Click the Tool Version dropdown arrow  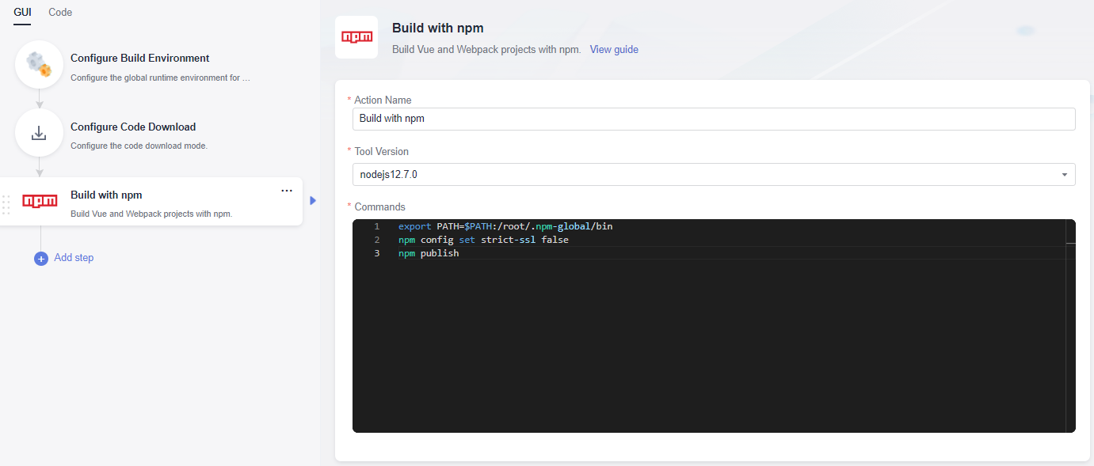(1064, 175)
